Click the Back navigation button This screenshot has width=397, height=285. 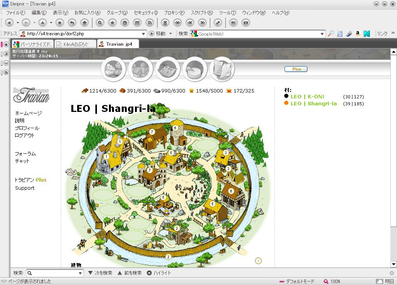click(x=9, y=23)
